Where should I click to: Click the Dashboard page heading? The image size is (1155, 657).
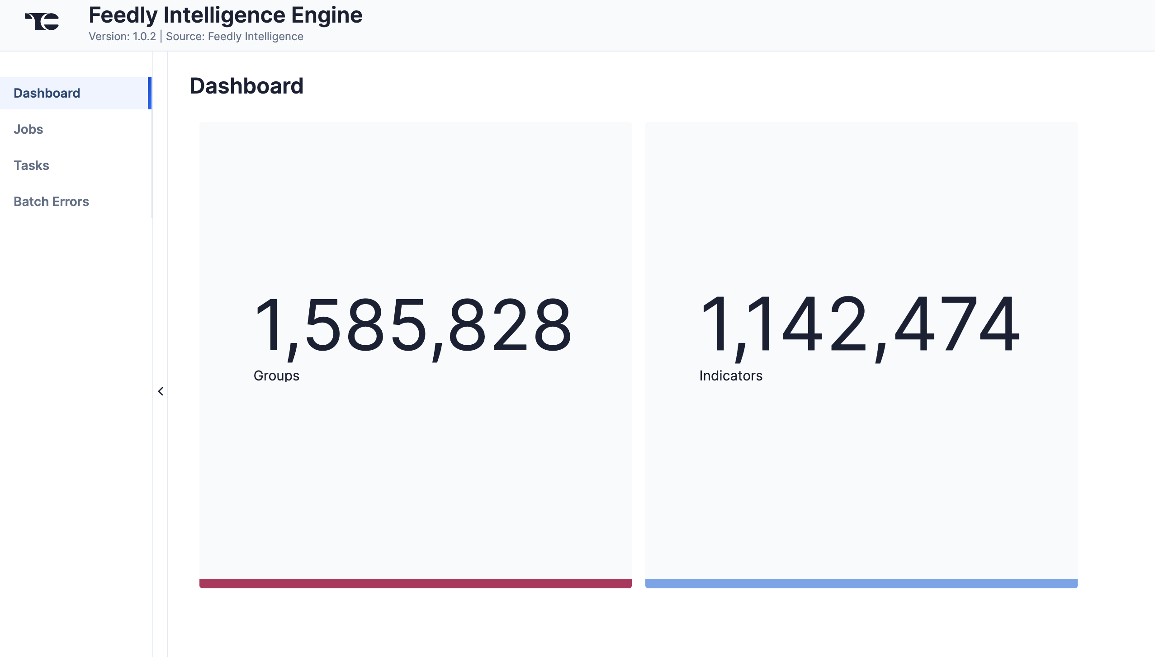click(x=246, y=85)
